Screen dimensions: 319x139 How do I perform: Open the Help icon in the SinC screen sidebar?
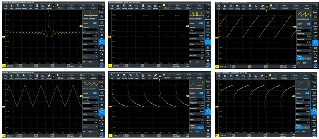point(101,12)
